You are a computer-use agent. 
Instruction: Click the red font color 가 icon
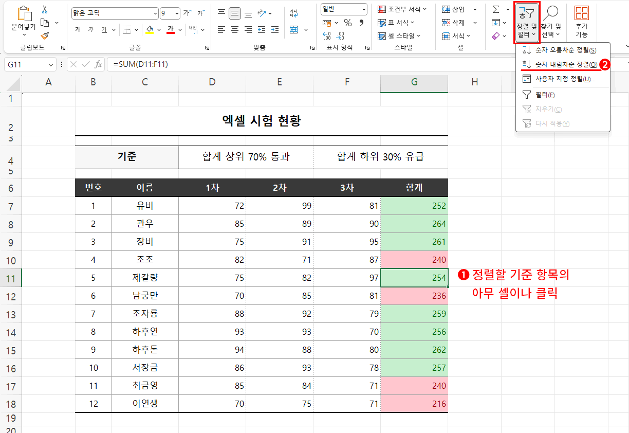pyautogui.click(x=171, y=30)
